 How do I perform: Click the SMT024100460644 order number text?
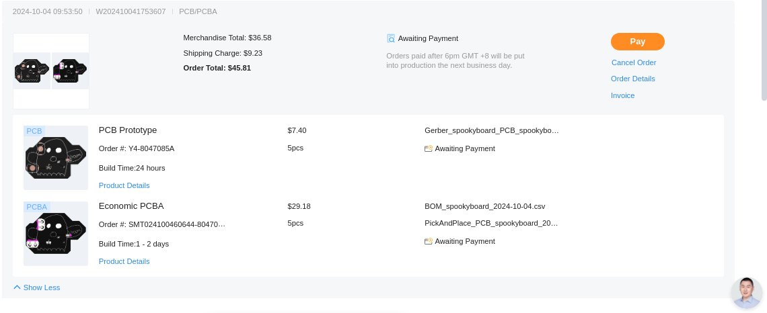pos(162,224)
